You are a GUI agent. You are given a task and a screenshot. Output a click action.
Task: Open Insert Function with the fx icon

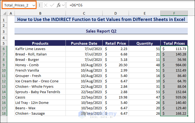(59, 5)
